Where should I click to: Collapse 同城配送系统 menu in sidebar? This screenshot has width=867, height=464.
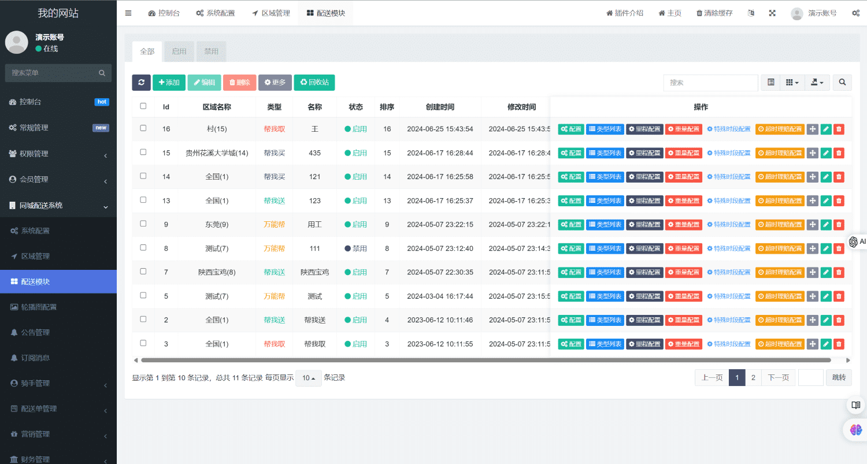58,205
